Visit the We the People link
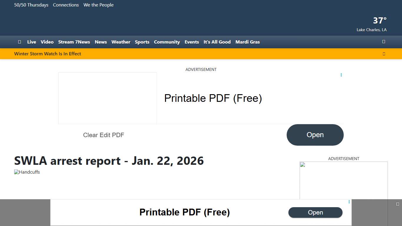 (x=98, y=5)
